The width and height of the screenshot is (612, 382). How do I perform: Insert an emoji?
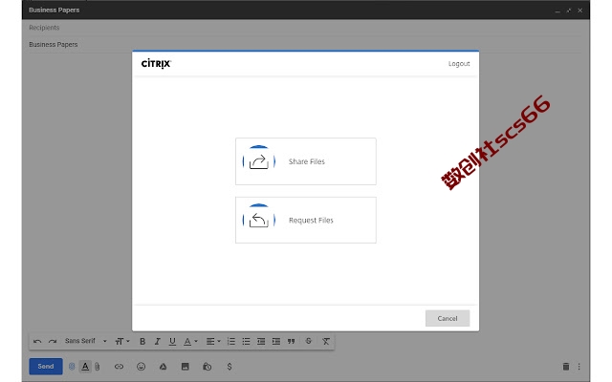point(141,367)
